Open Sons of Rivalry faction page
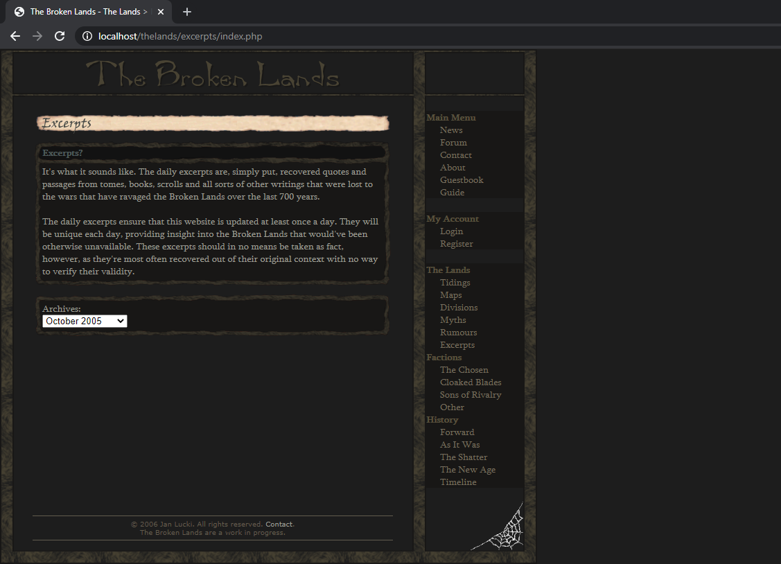The height and width of the screenshot is (564, 781). point(471,395)
